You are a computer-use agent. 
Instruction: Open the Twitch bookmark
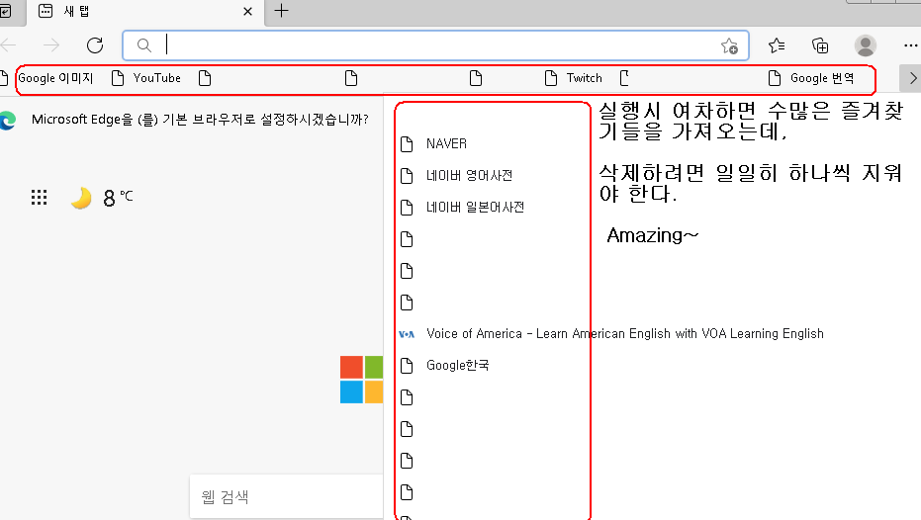(x=574, y=78)
